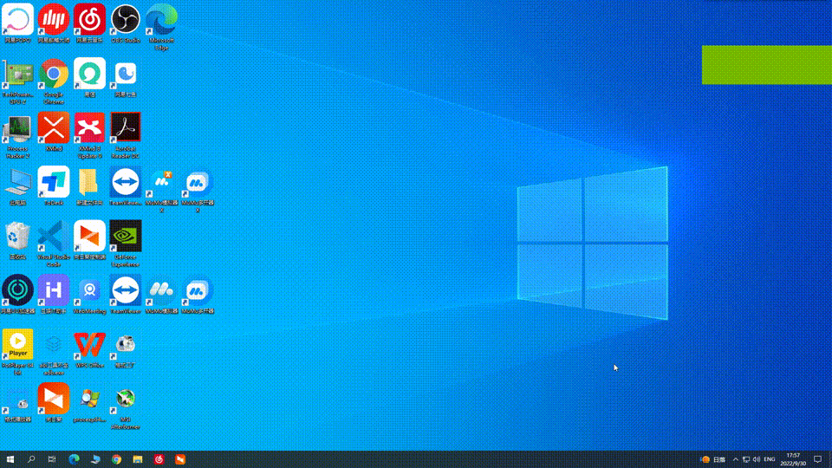Open Task View on the taskbar

[51, 459]
